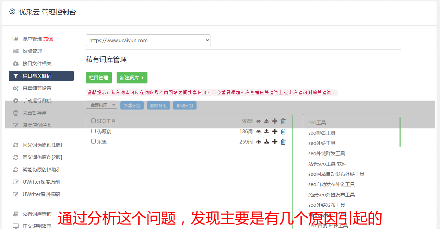Tick the SEO工具 checkbox
This screenshot has height=229, width=440.
pos(93,121)
